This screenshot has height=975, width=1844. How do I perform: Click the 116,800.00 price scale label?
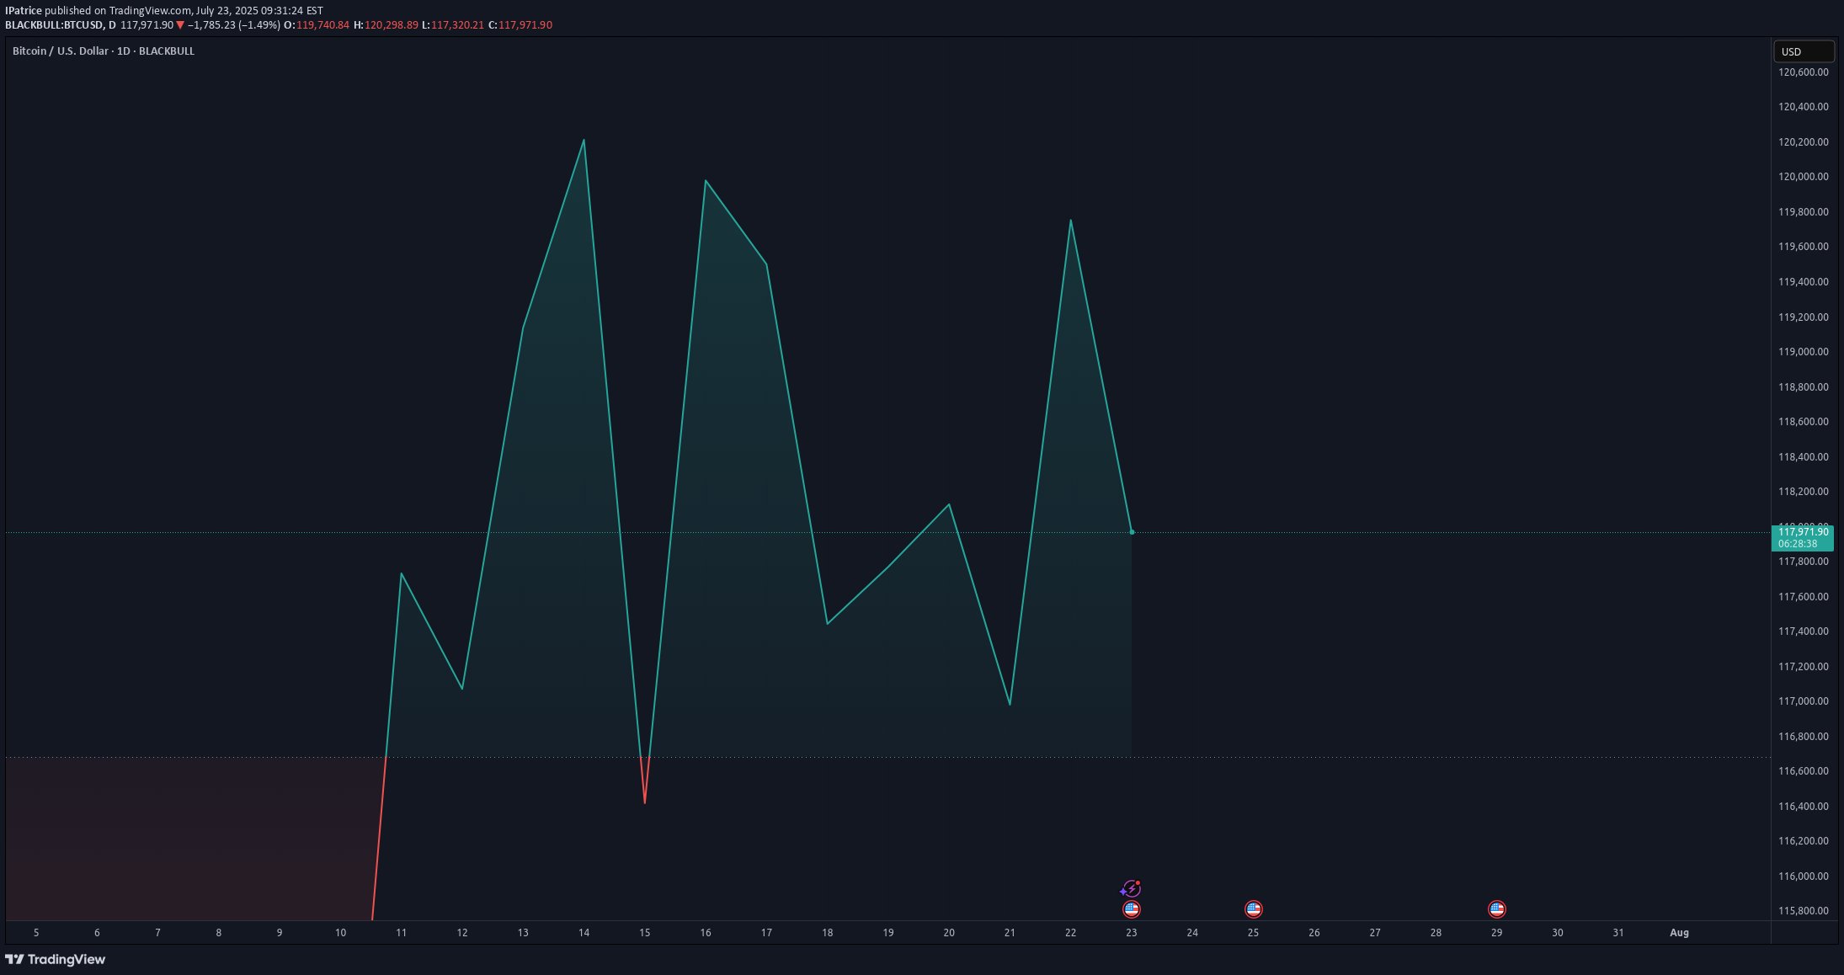[1803, 737]
